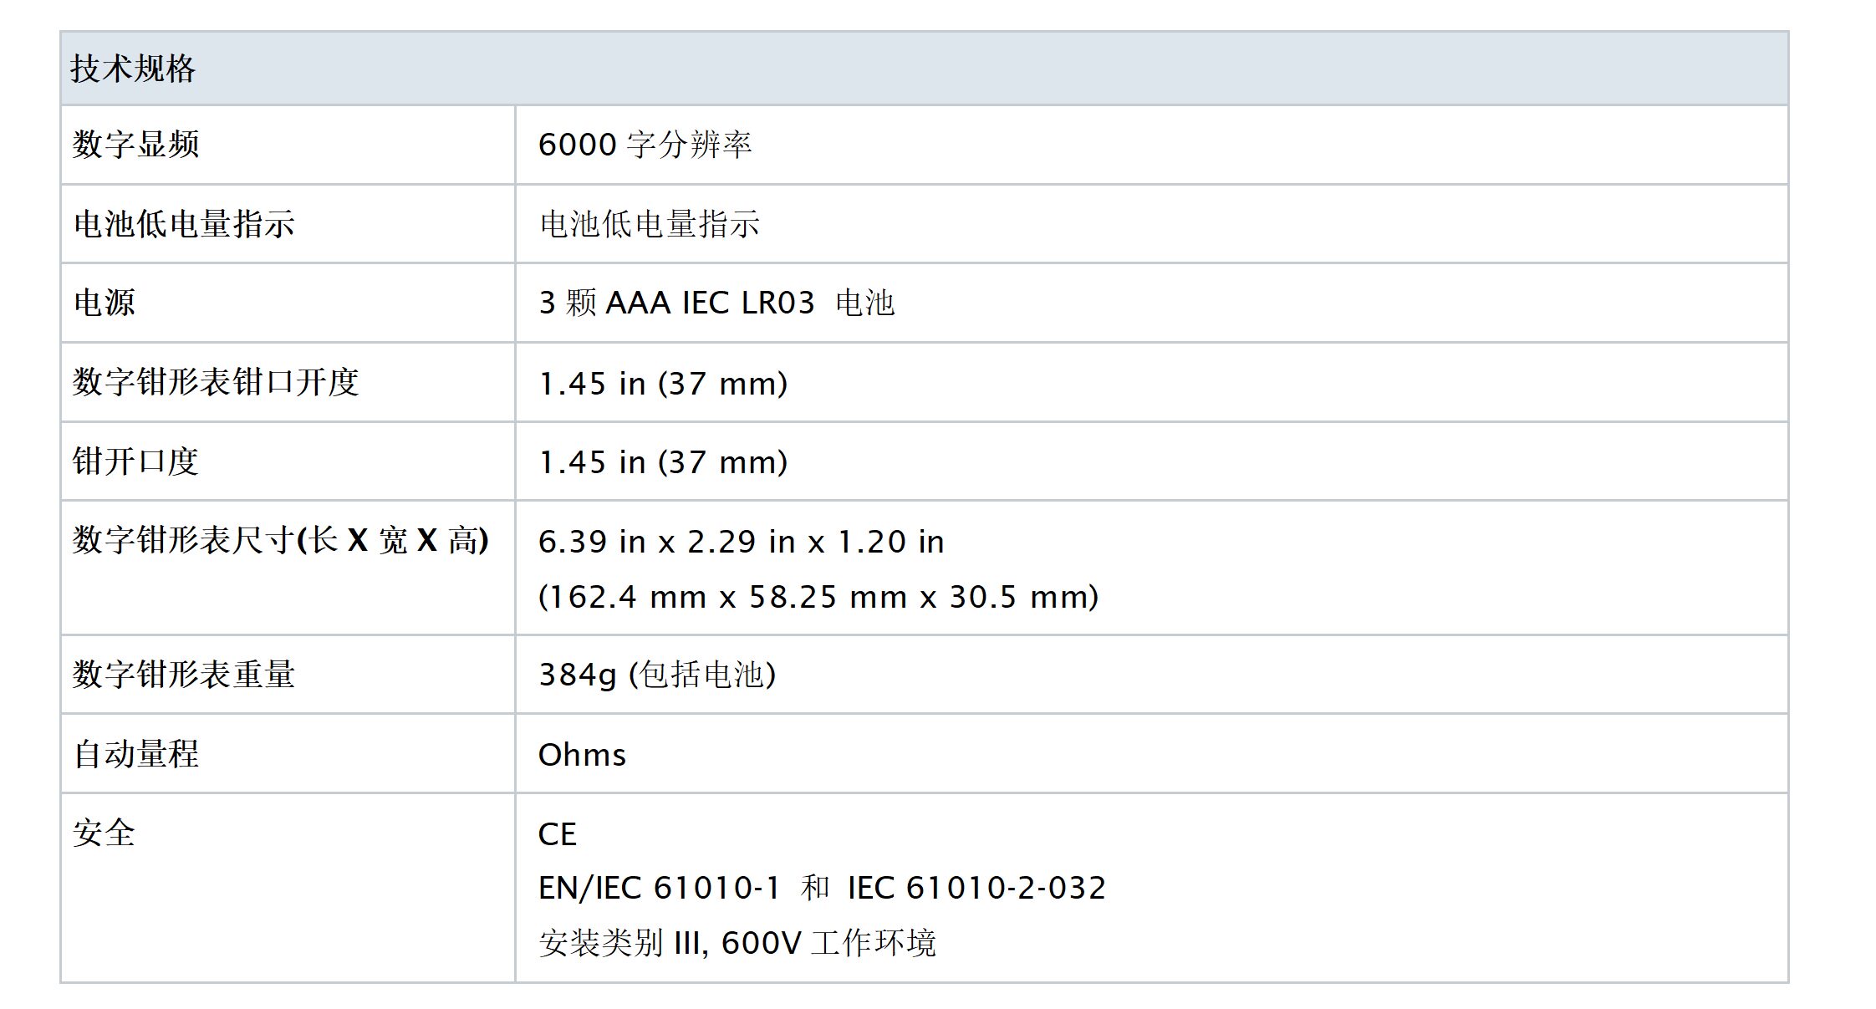Click the 1.45 in value beside 数字钳形表钳口开度
1876x1009 pixels.
(x=663, y=384)
